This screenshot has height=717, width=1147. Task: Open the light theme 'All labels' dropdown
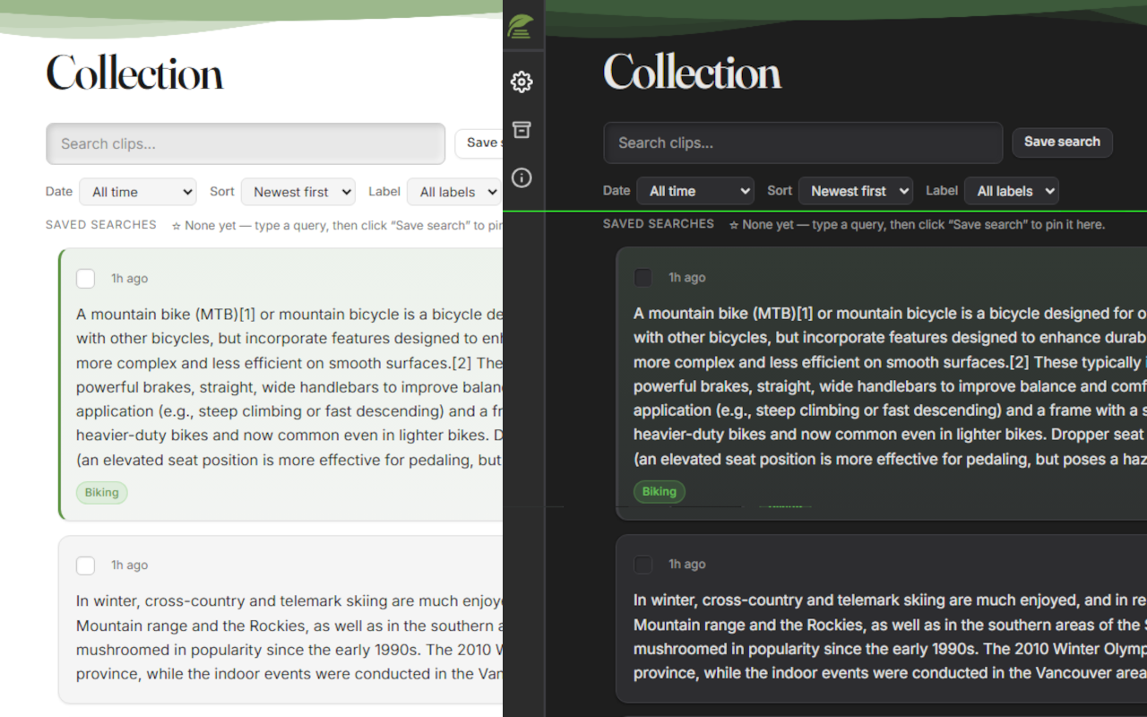tap(453, 192)
